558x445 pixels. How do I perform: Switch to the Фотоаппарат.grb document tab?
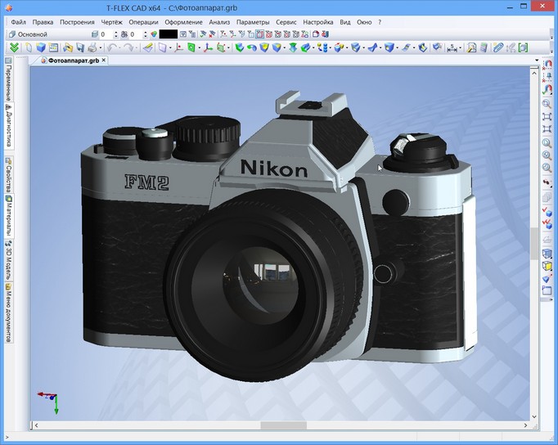pos(74,61)
